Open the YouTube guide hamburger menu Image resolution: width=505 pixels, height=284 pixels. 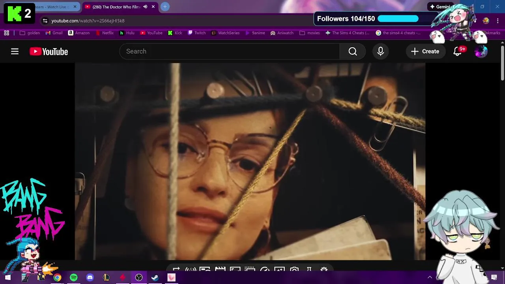click(15, 51)
